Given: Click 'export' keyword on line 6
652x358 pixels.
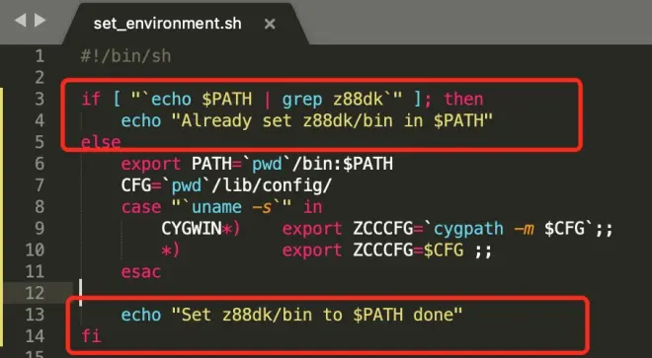Looking at the screenshot, I should (151, 164).
